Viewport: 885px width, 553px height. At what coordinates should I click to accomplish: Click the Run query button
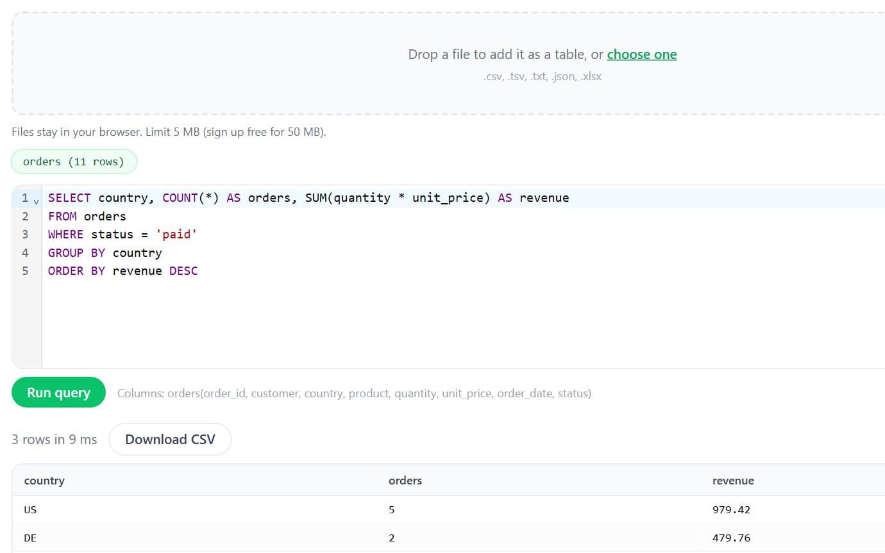point(58,392)
